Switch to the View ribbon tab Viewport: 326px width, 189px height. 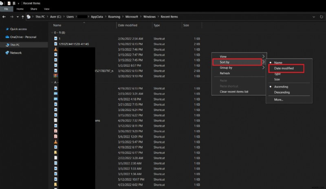[x=46, y=9]
